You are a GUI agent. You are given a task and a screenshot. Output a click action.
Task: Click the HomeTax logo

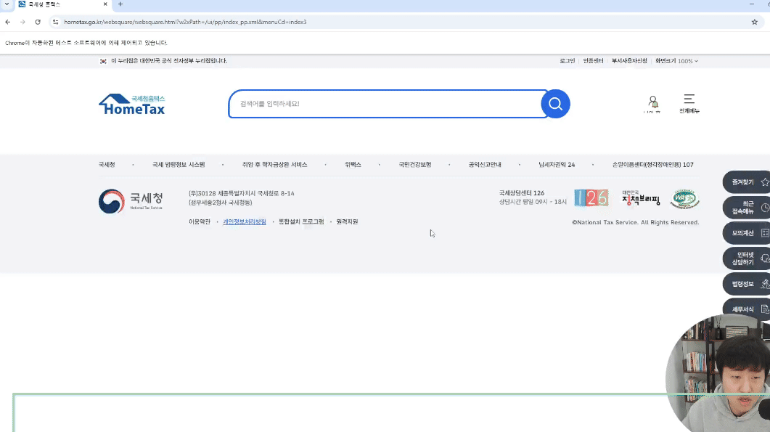[x=132, y=105]
